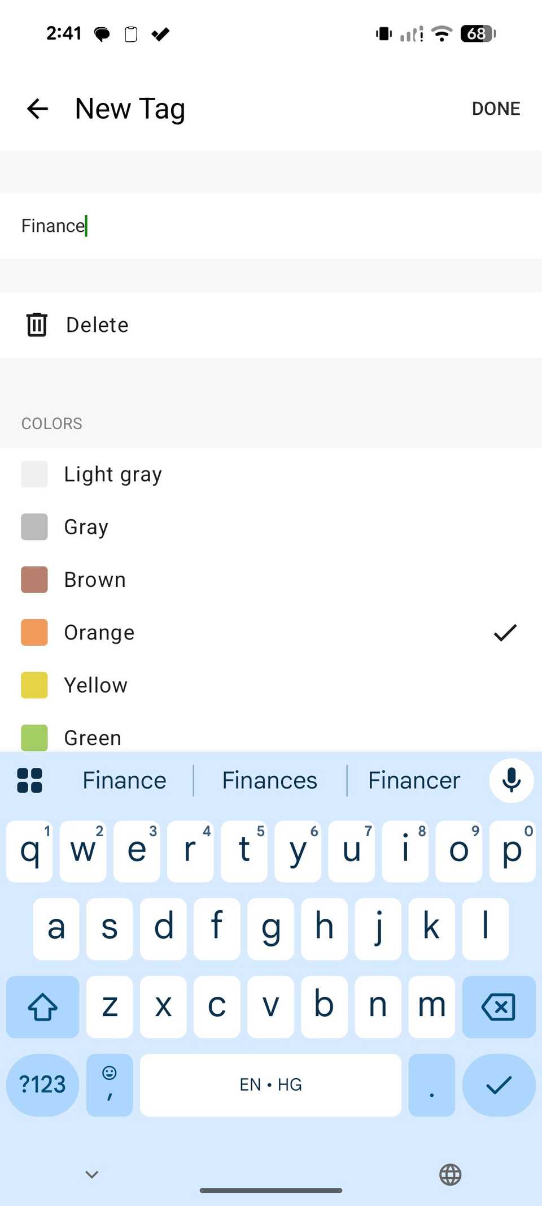
Task: Tap the trash can delete icon
Action: click(37, 325)
